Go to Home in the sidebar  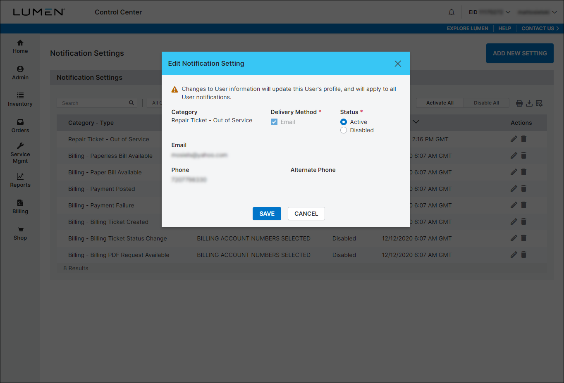click(20, 47)
